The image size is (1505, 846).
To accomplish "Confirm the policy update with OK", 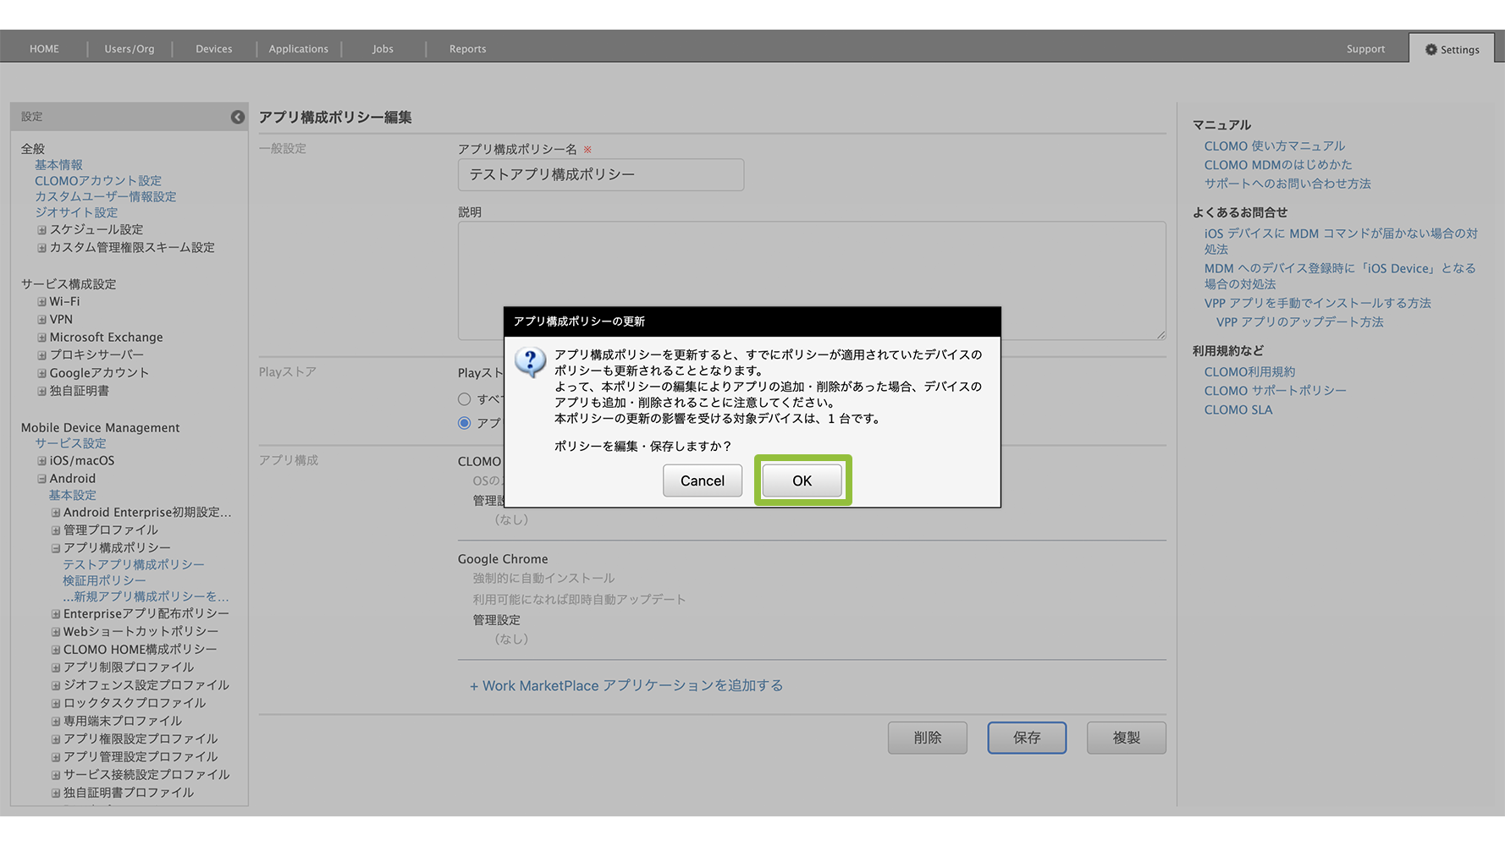I will (802, 481).
